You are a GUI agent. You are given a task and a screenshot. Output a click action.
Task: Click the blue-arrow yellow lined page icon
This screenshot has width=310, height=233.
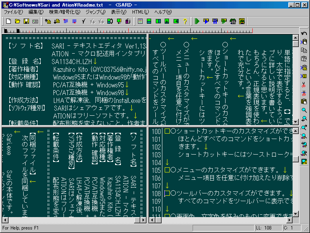point(304,76)
